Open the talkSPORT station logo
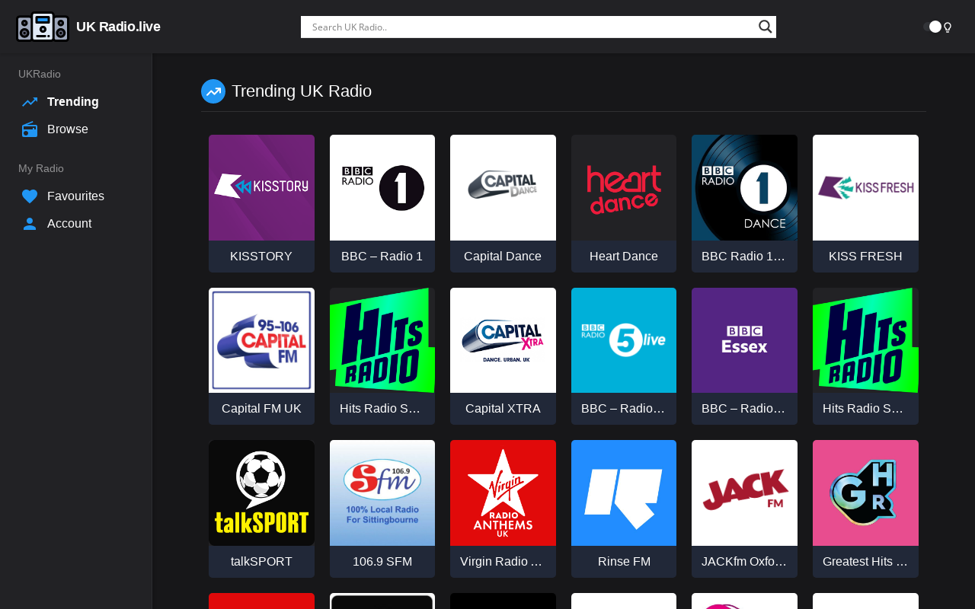The image size is (975, 609). [261, 493]
